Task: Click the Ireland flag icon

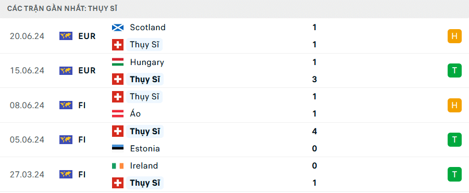Action: coord(118,166)
